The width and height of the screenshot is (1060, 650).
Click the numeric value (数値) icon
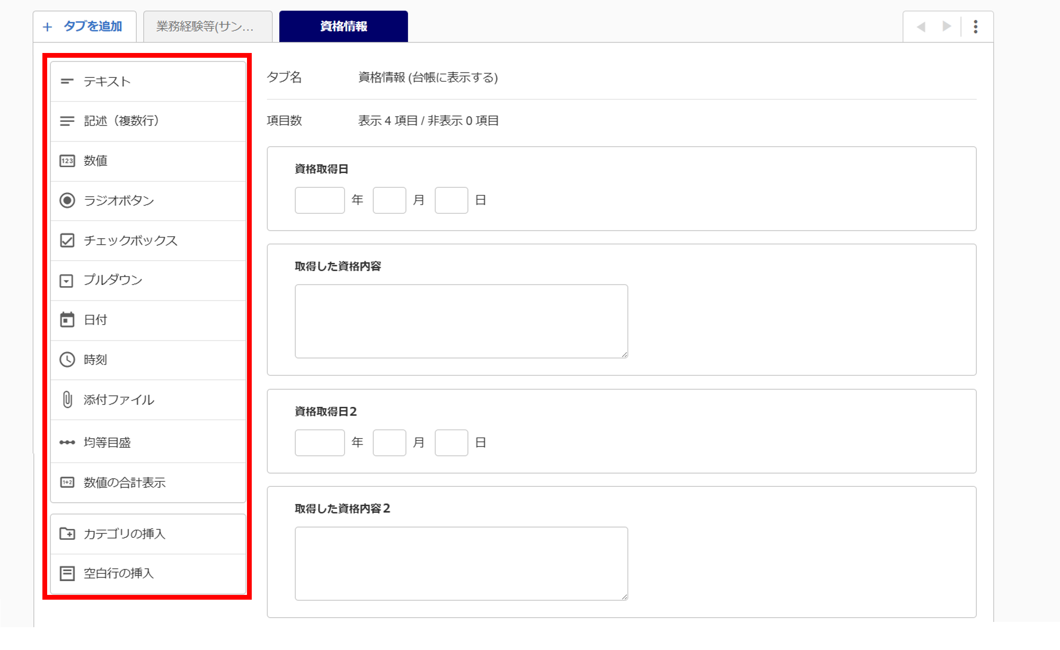pos(67,161)
